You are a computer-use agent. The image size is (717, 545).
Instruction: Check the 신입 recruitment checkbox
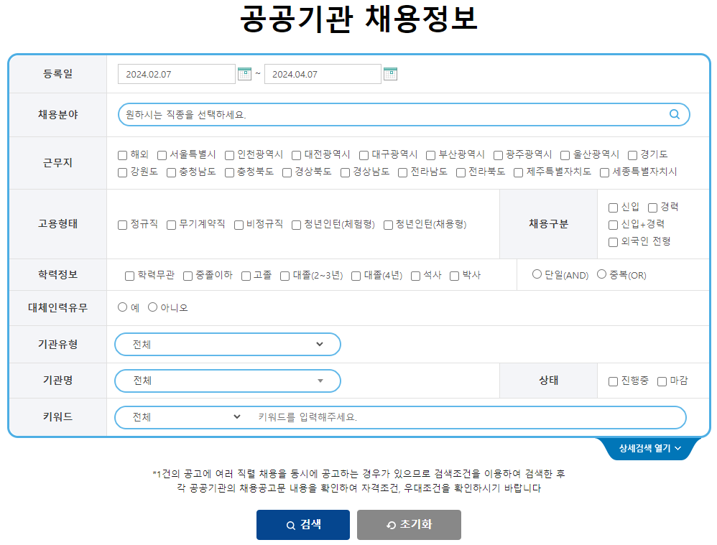[612, 206]
